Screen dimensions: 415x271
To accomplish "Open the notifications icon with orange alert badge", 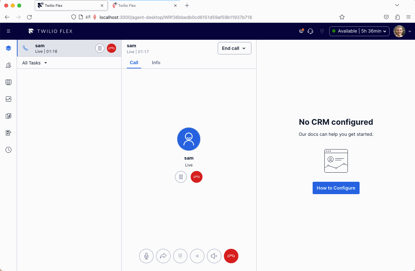I will point(302,31).
